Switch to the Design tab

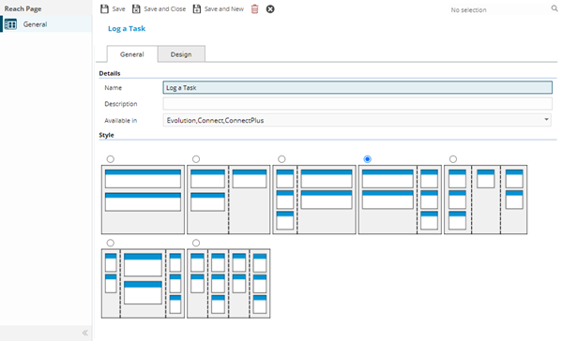click(181, 54)
